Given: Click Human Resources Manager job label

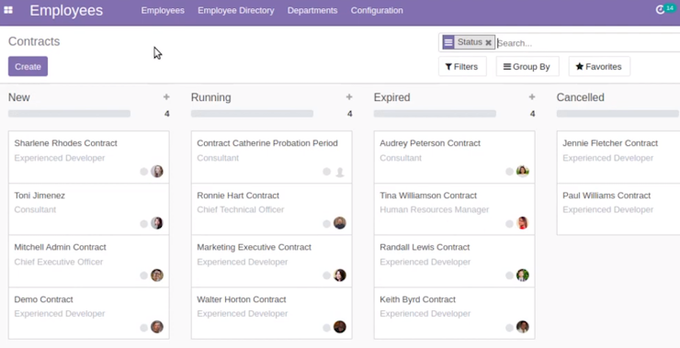Looking at the screenshot, I should pos(434,209).
